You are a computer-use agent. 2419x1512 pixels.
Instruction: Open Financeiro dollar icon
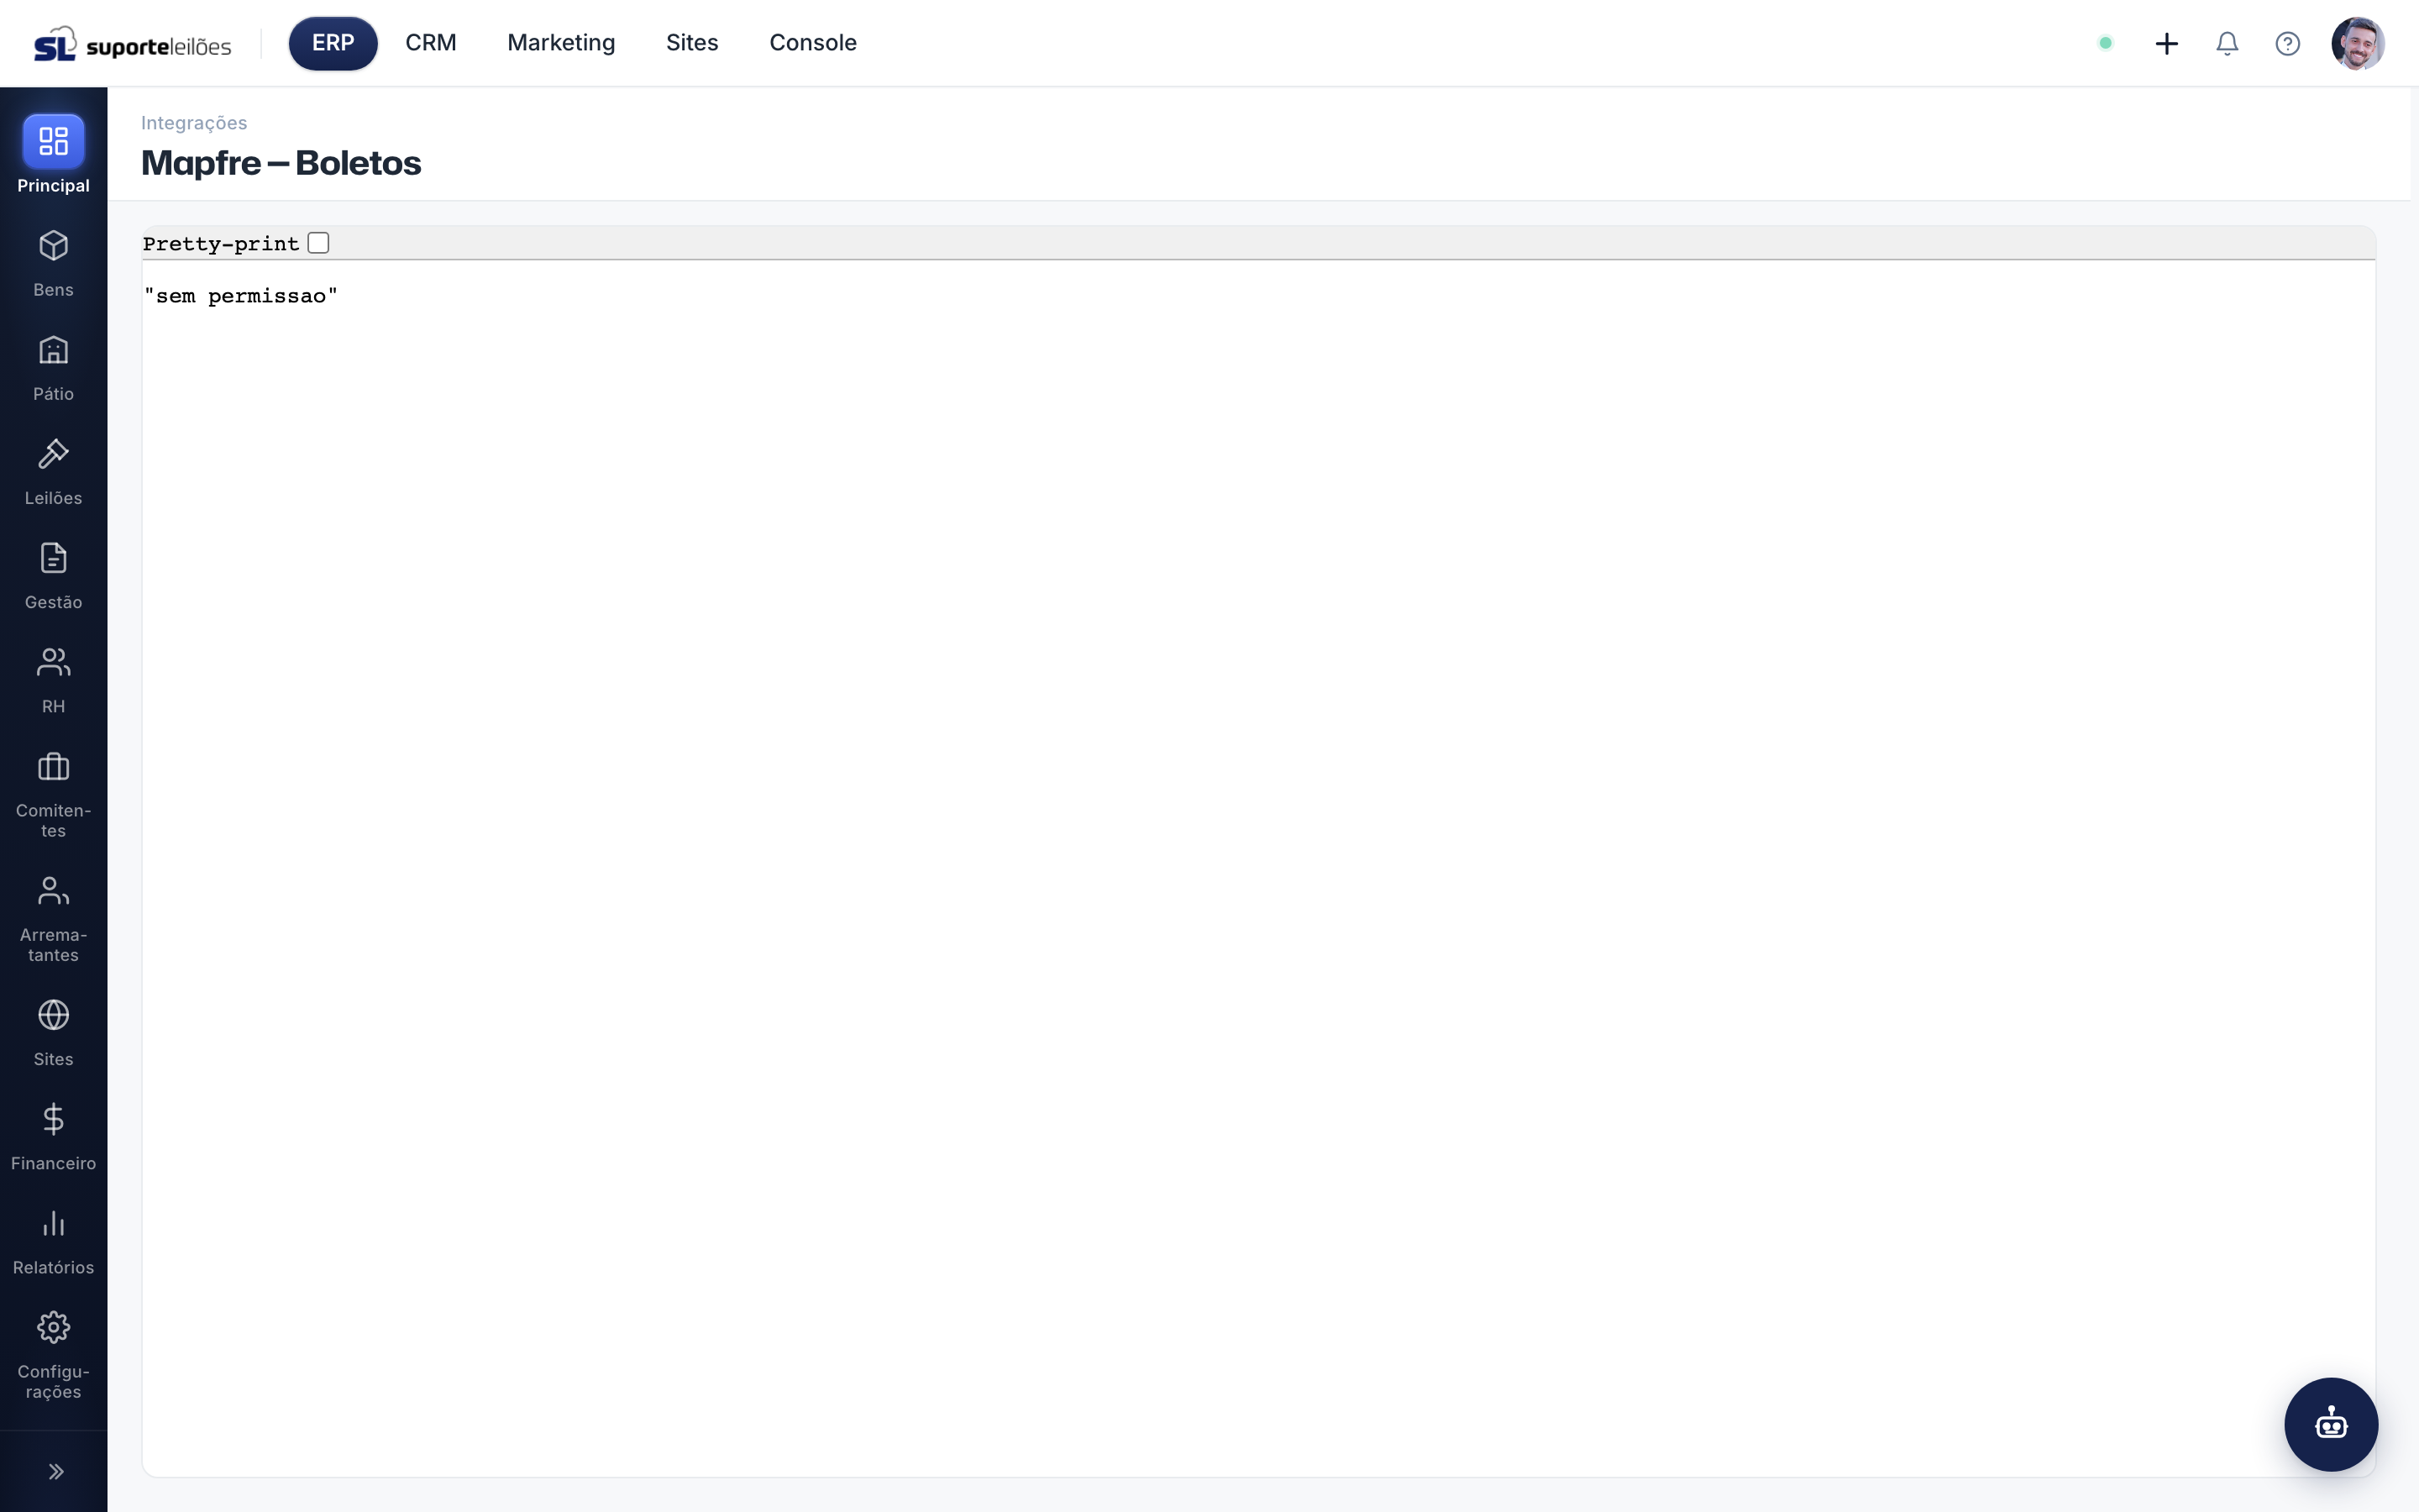(x=53, y=1119)
